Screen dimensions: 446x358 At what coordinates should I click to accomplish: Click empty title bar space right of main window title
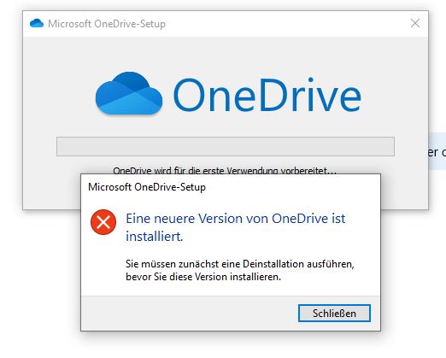point(285,24)
